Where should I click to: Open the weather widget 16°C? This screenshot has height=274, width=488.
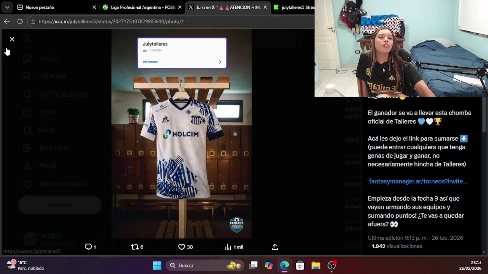(x=25, y=265)
